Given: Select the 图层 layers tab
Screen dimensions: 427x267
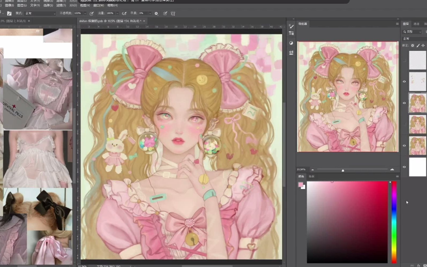Looking at the screenshot, I should pos(406,24).
